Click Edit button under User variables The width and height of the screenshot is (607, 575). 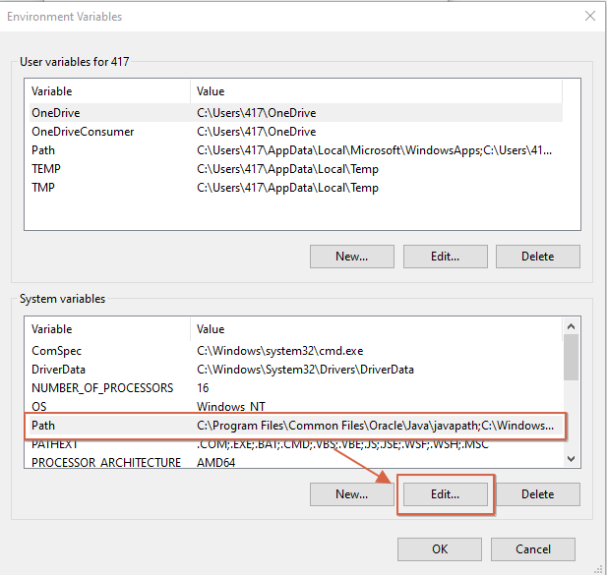coord(445,257)
